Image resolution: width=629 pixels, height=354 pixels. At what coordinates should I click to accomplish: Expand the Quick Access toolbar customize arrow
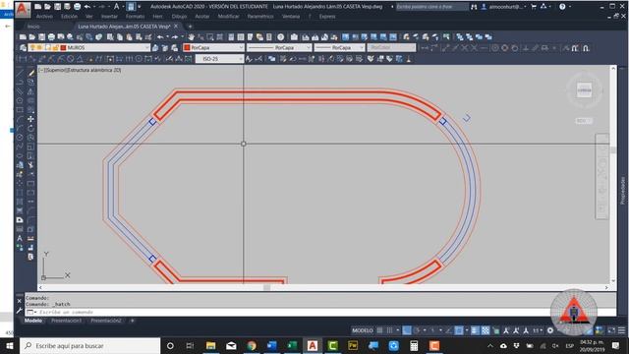pyautogui.click(x=140, y=7)
